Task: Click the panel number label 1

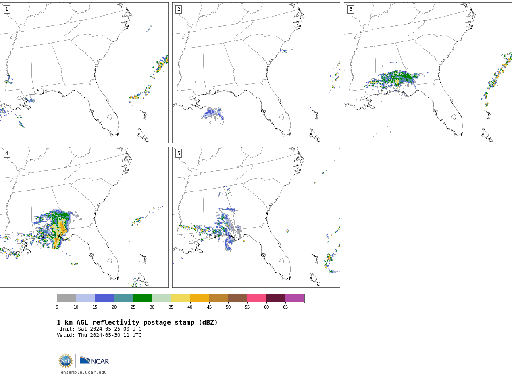Action: pyautogui.click(x=6, y=9)
